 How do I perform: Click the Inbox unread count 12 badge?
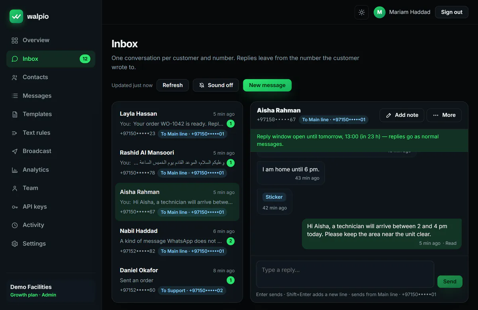85,59
